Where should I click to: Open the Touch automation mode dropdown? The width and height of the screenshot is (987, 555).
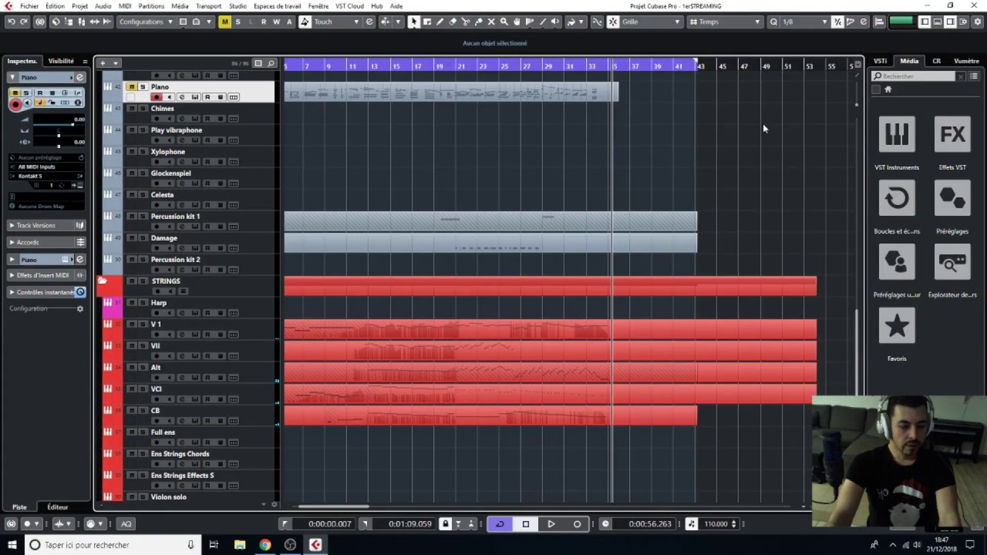[337, 22]
